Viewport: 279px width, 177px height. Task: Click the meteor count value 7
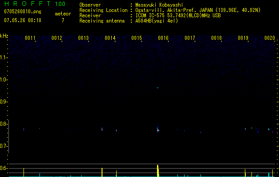(63, 20)
